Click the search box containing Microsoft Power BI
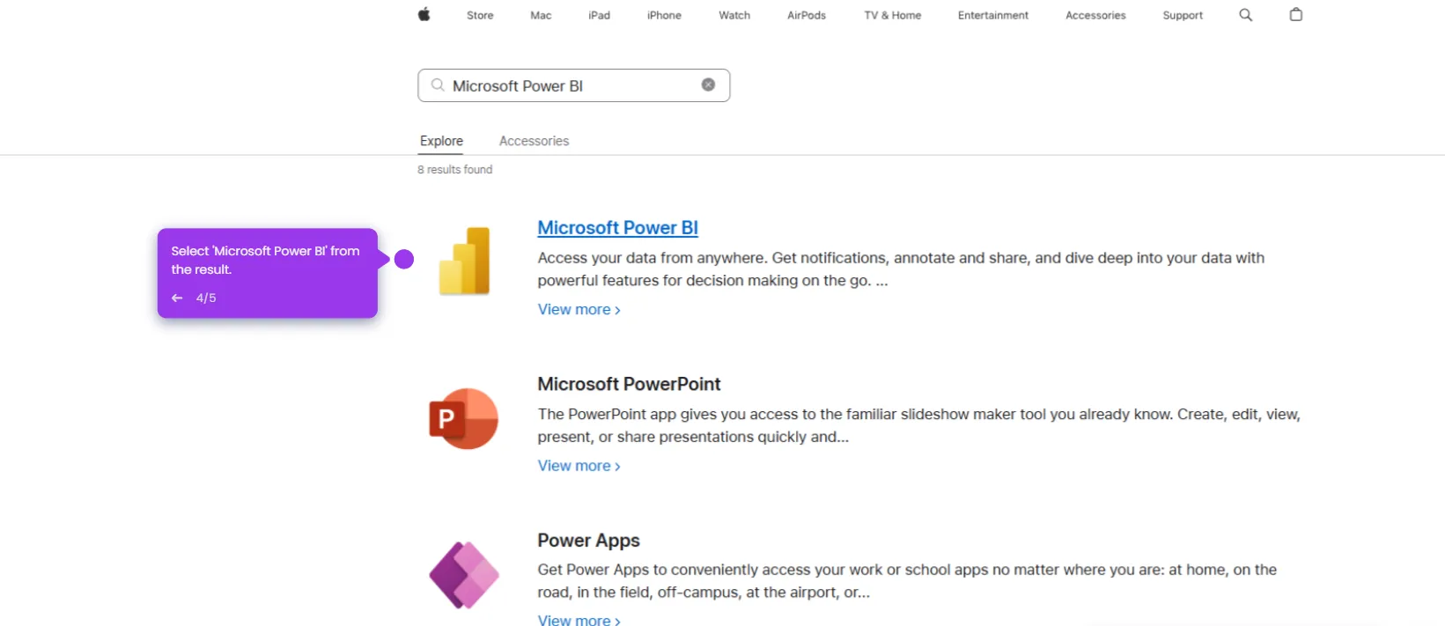The image size is (1445, 626). point(573,85)
